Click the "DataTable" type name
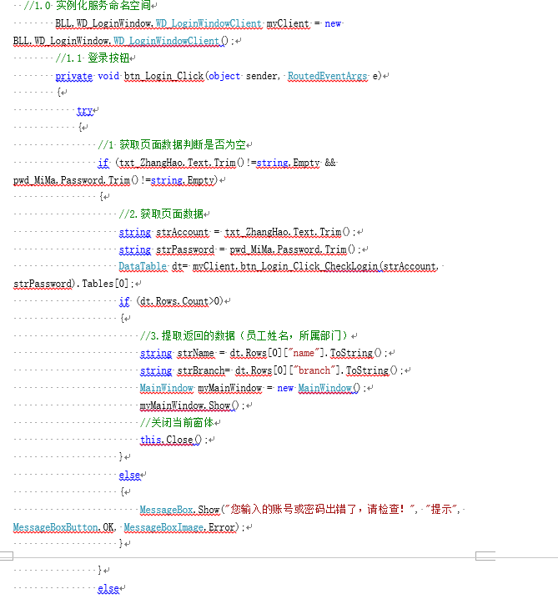This screenshot has width=558, height=599. pos(143,266)
